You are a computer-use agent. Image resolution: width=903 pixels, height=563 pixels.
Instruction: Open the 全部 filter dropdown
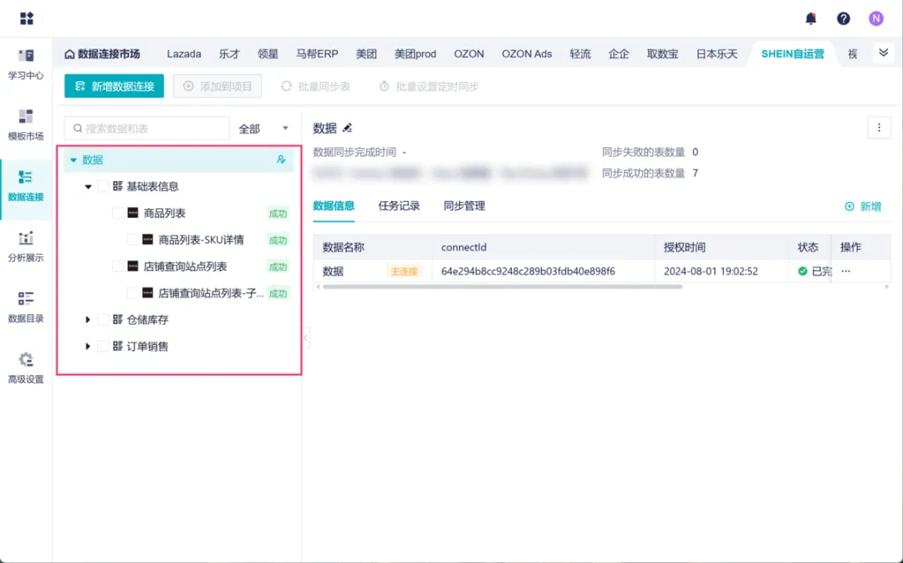pyautogui.click(x=263, y=129)
